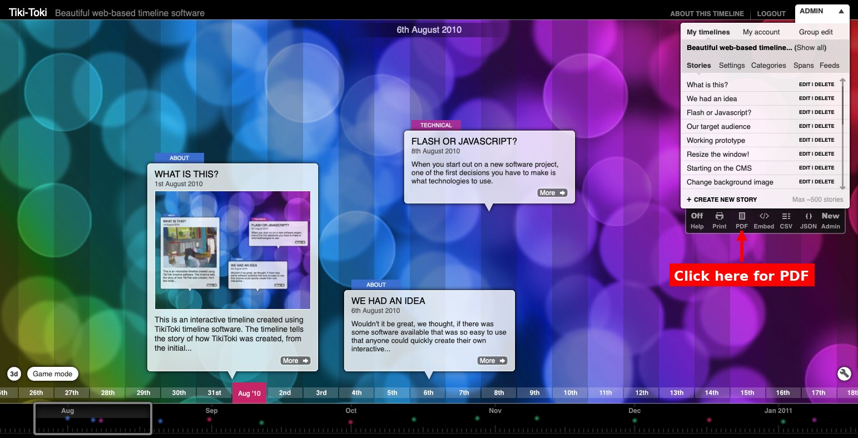
Task: Click the Show all timelines link
Action: pos(810,48)
